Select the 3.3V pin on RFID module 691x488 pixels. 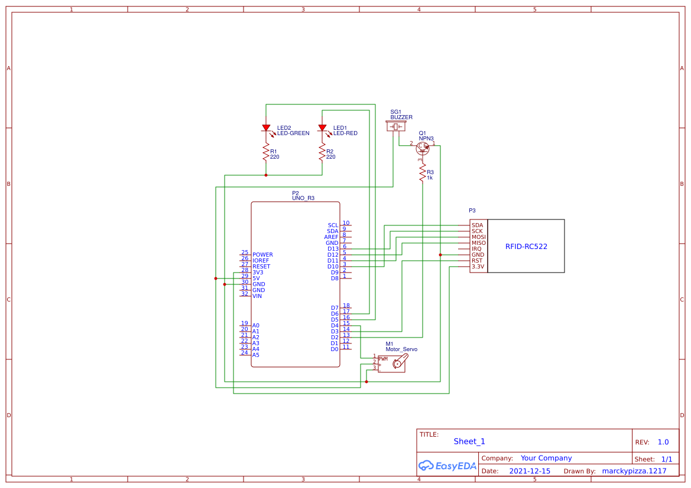tap(478, 267)
